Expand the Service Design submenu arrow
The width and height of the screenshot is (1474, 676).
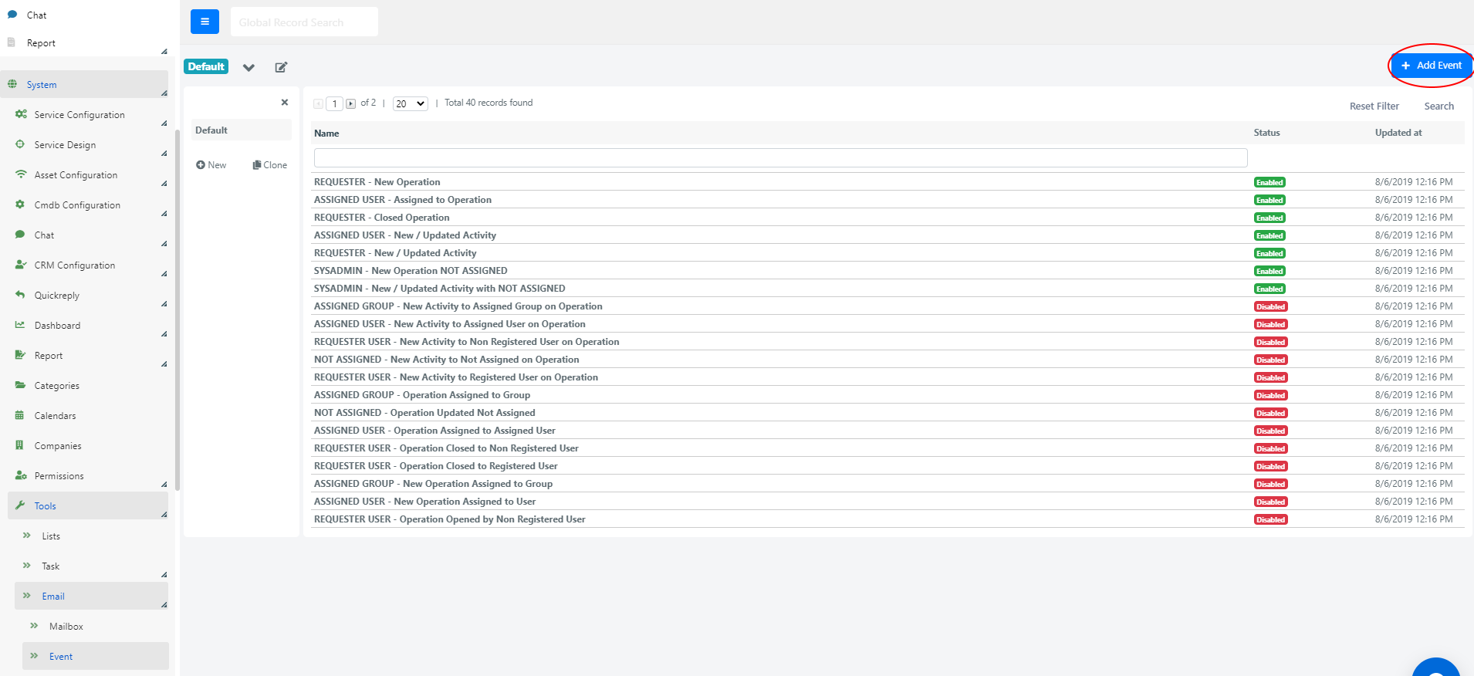[x=164, y=153]
